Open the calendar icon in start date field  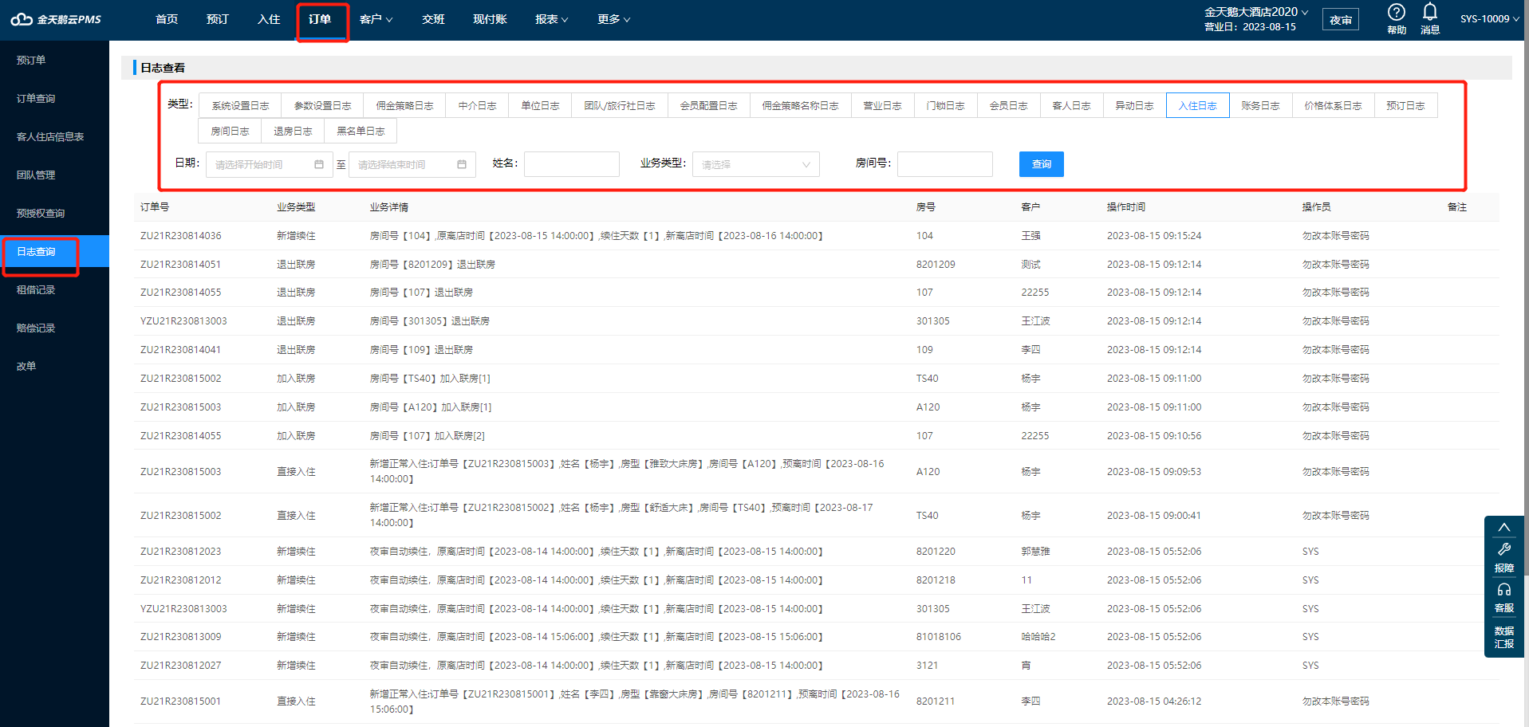click(x=319, y=164)
